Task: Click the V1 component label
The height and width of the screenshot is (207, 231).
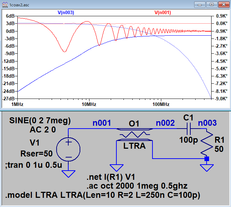Action: coord(35,143)
